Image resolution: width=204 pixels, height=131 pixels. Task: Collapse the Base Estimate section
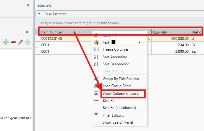pyautogui.click(x=40, y=14)
